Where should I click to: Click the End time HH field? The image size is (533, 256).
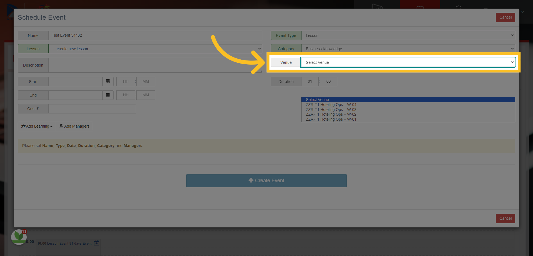pyautogui.click(x=126, y=95)
